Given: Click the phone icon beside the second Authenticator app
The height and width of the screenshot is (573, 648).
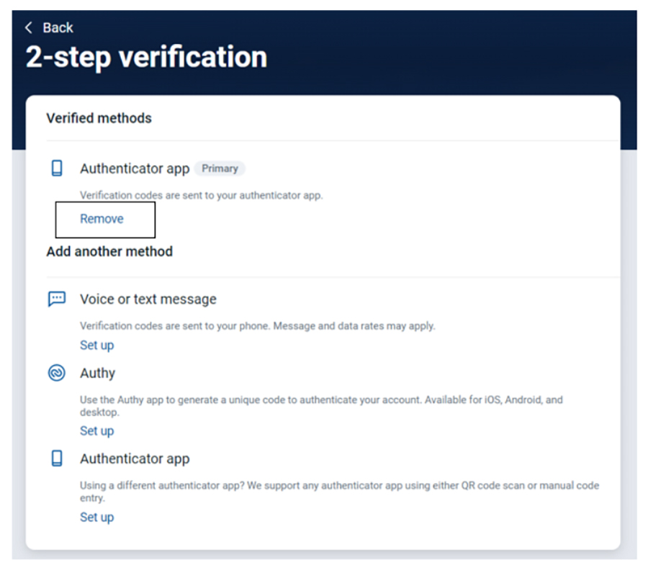Looking at the screenshot, I should click(57, 458).
